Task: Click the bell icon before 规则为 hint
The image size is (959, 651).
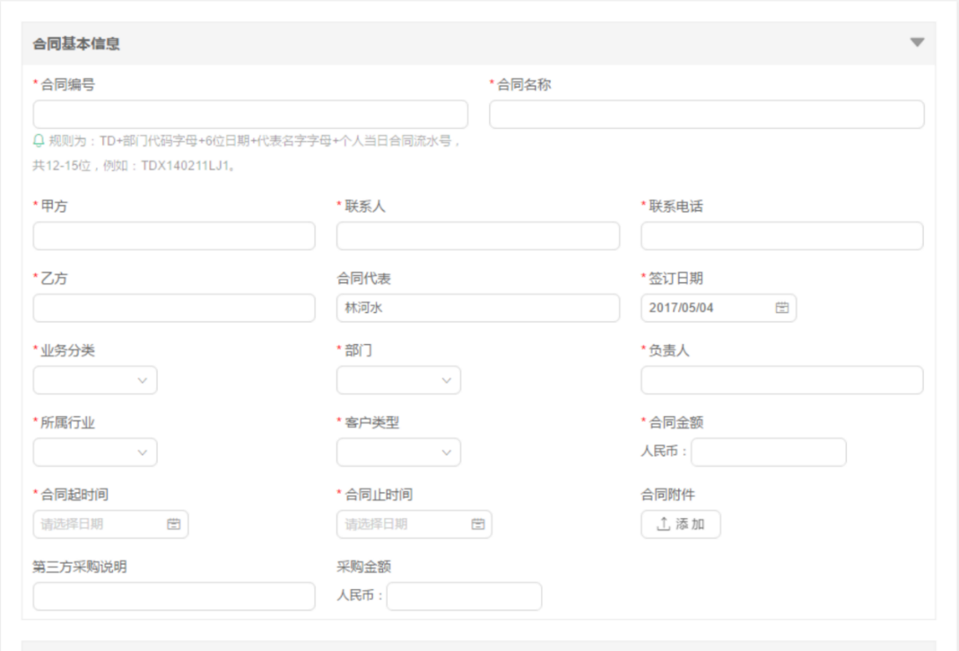Action: tap(39, 140)
